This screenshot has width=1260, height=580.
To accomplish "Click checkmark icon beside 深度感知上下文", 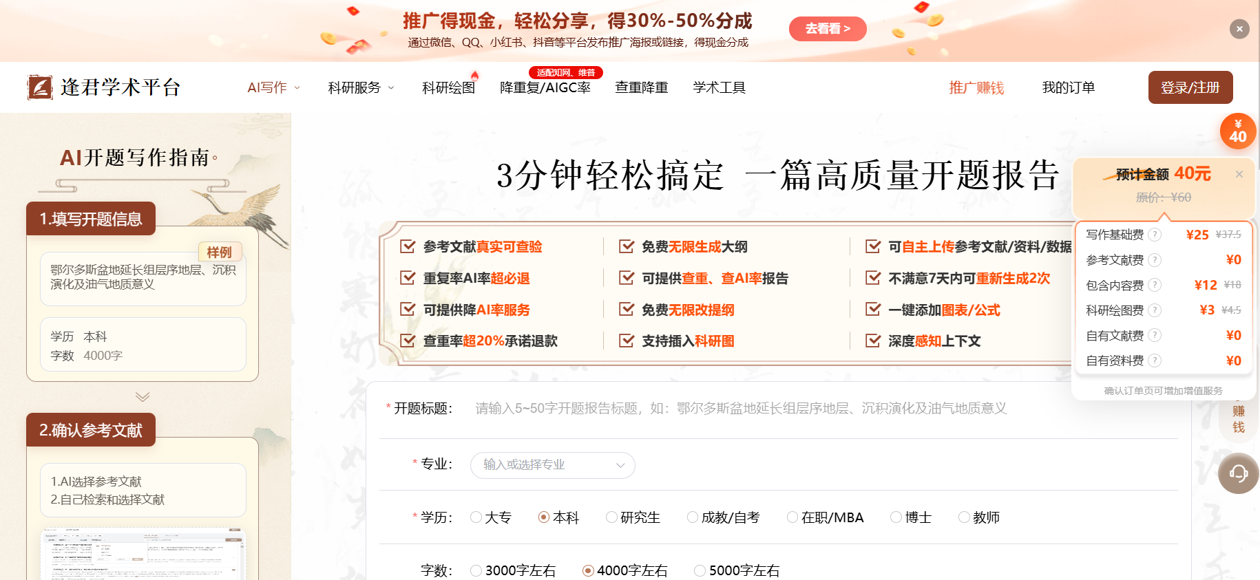I will point(873,341).
